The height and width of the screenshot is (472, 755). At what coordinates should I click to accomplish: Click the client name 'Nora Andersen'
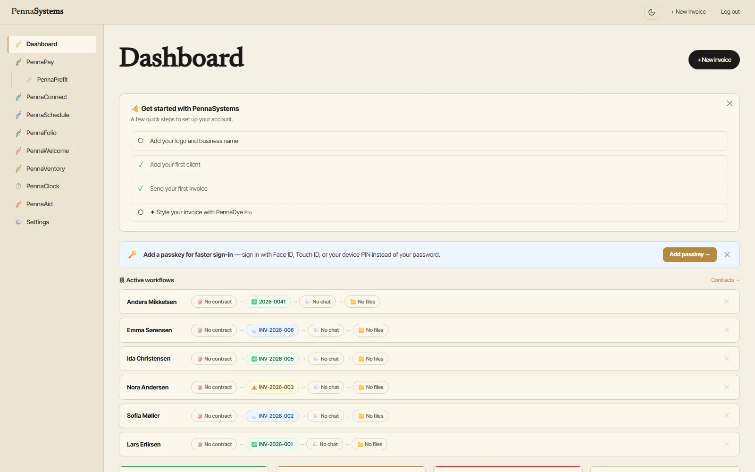pyautogui.click(x=148, y=388)
